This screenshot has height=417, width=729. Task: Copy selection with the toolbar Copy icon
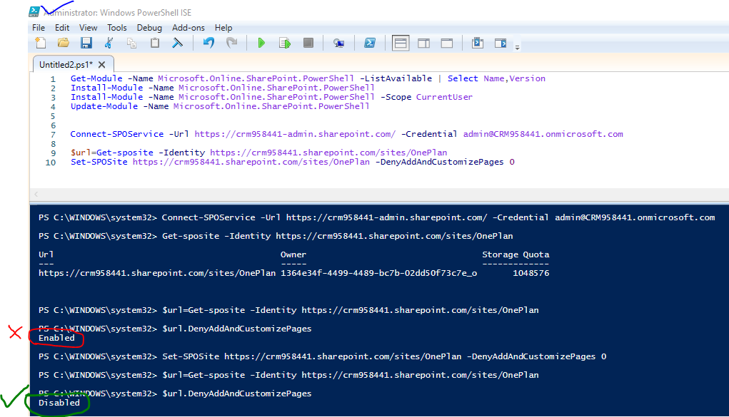coord(131,43)
